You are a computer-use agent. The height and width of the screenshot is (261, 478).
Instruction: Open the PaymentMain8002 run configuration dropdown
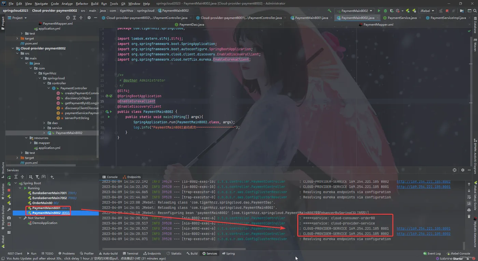(x=354, y=11)
